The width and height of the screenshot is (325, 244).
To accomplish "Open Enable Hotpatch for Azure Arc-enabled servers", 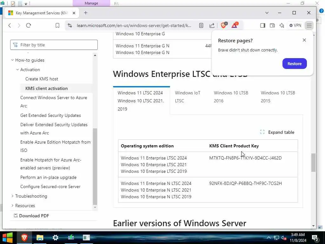I will tap(51, 164).
